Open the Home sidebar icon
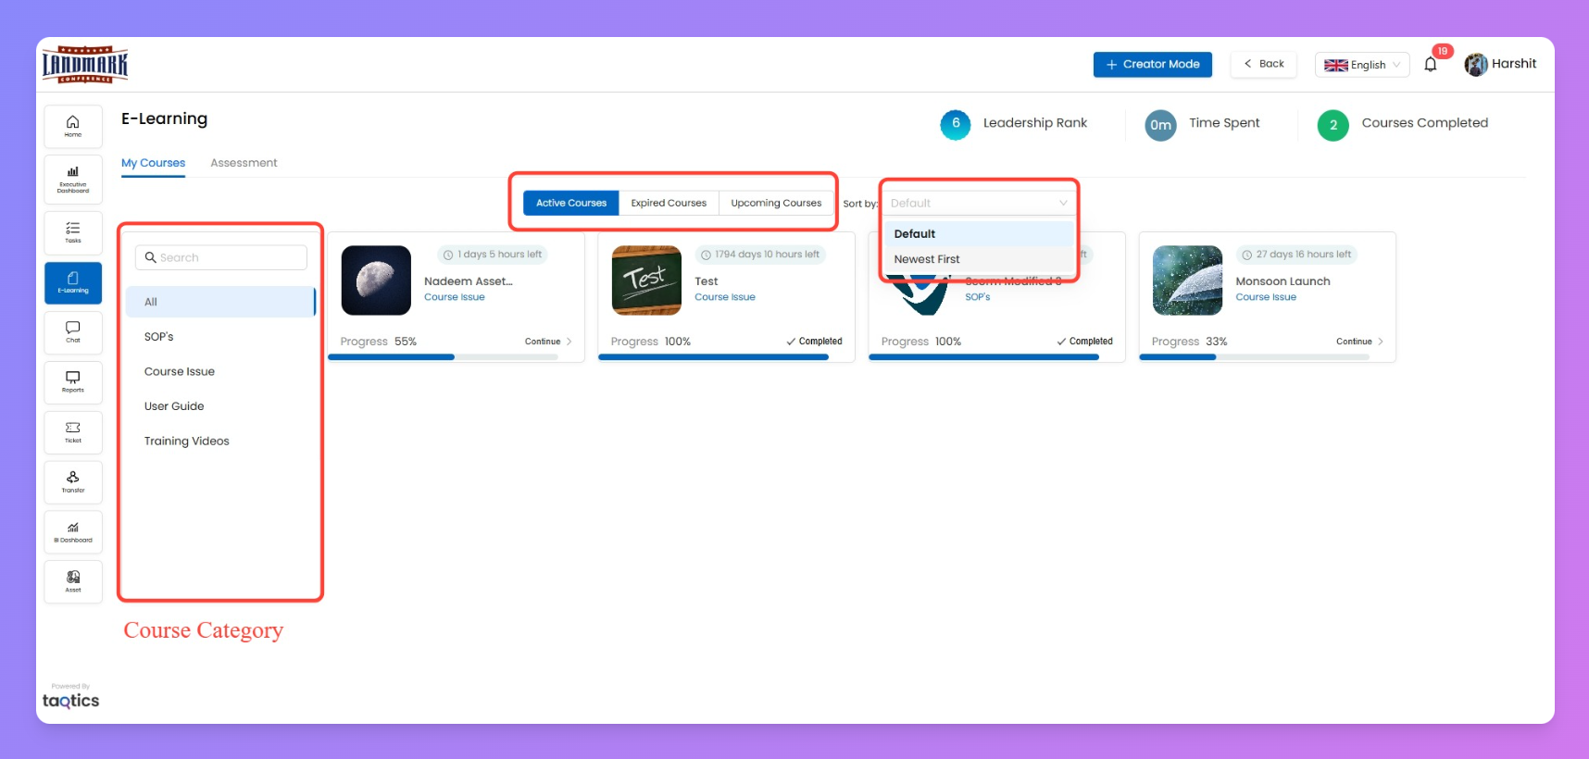The image size is (1589, 759). (73, 126)
